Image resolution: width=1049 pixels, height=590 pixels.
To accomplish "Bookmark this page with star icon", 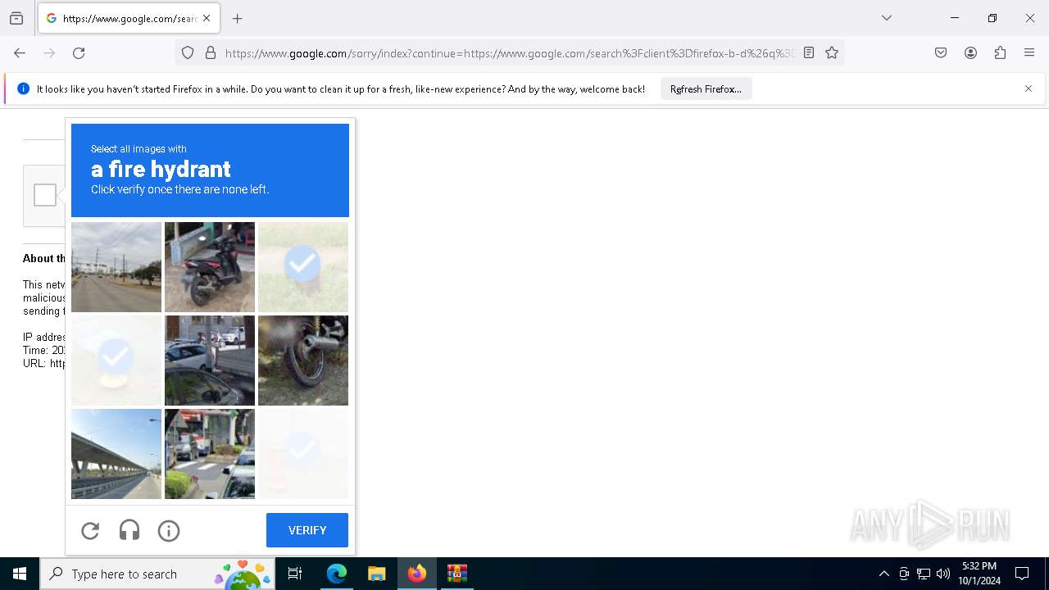I will (832, 53).
